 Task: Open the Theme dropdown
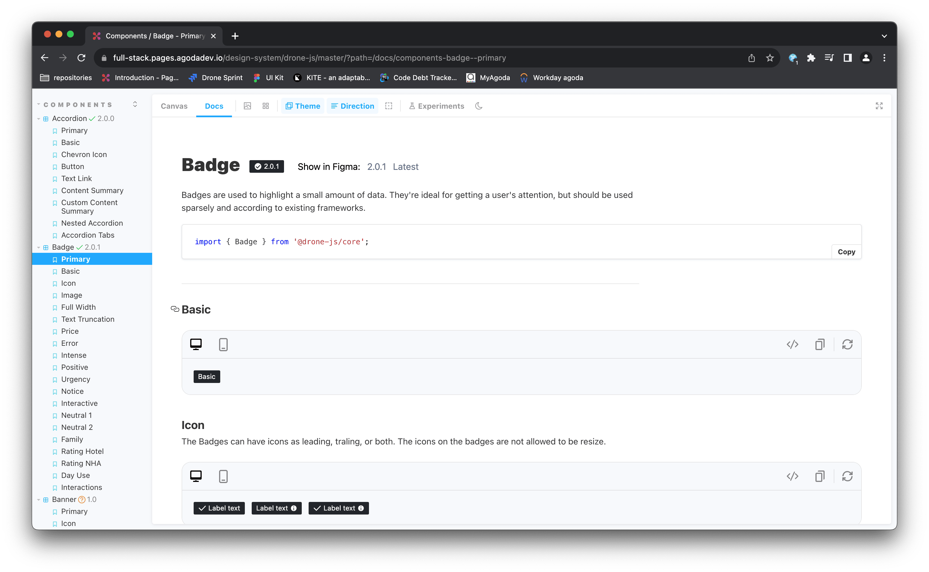303,106
